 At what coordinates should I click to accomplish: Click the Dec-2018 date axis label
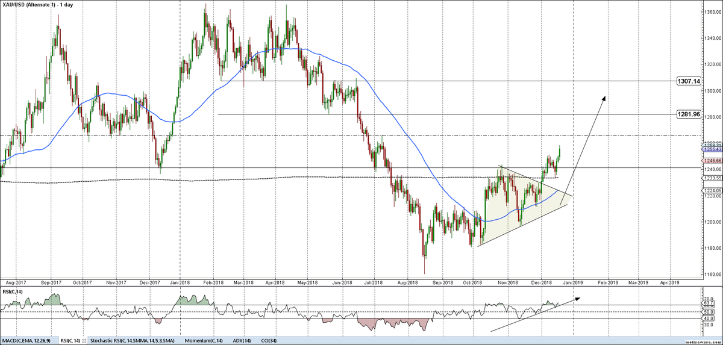(542, 282)
